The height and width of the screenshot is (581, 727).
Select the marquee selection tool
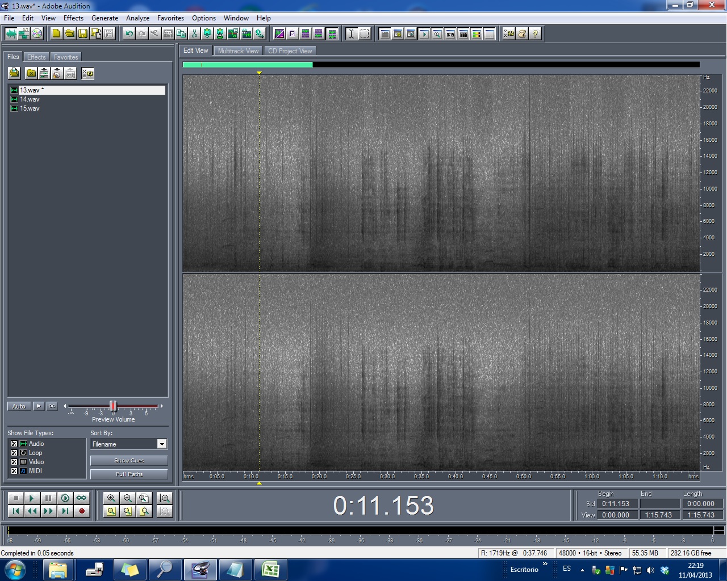[x=365, y=33]
